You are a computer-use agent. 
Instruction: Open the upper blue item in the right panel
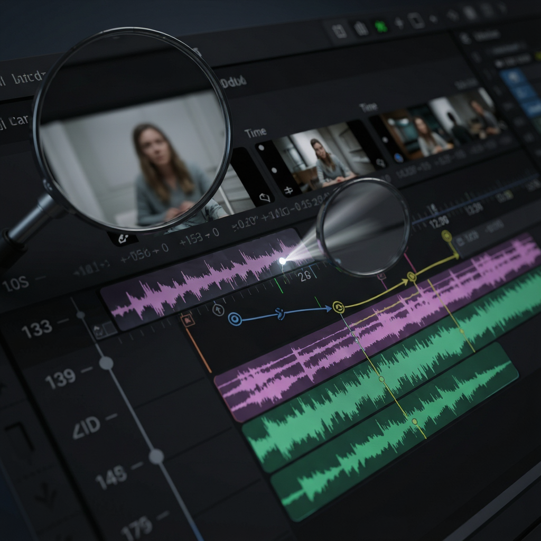(514, 76)
